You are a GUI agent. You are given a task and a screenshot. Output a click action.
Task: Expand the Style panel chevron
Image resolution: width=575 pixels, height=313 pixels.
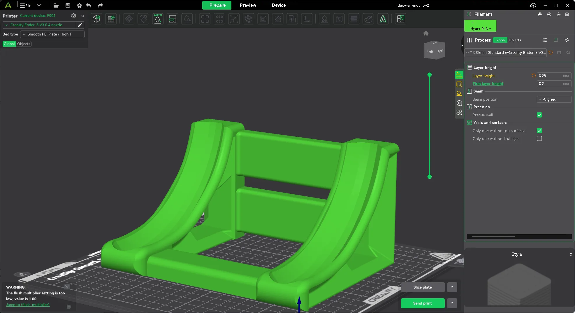(x=571, y=254)
